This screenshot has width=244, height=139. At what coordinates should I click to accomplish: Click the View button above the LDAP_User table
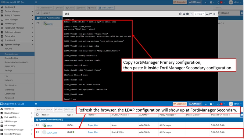click(x=59, y=109)
